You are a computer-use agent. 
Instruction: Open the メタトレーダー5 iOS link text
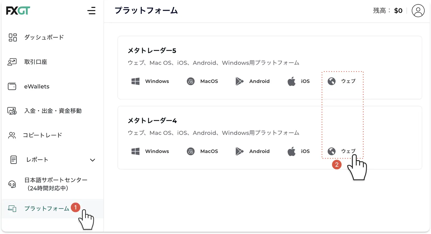coord(305,81)
